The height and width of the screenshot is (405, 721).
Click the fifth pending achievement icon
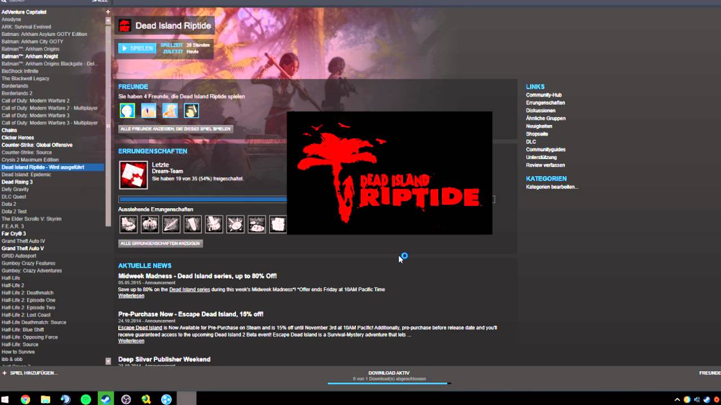tap(214, 224)
